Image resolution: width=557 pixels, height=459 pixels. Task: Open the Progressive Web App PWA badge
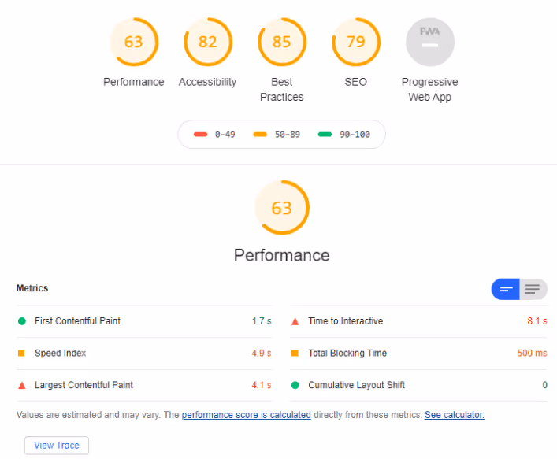[x=430, y=42]
